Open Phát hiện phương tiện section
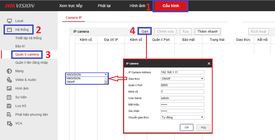 pyautogui.click(x=31, y=115)
